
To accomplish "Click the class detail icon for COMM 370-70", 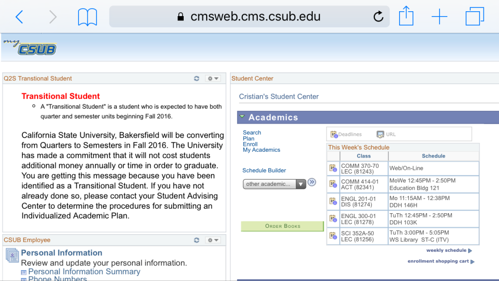I will pyautogui.click(x=333, y=168).
